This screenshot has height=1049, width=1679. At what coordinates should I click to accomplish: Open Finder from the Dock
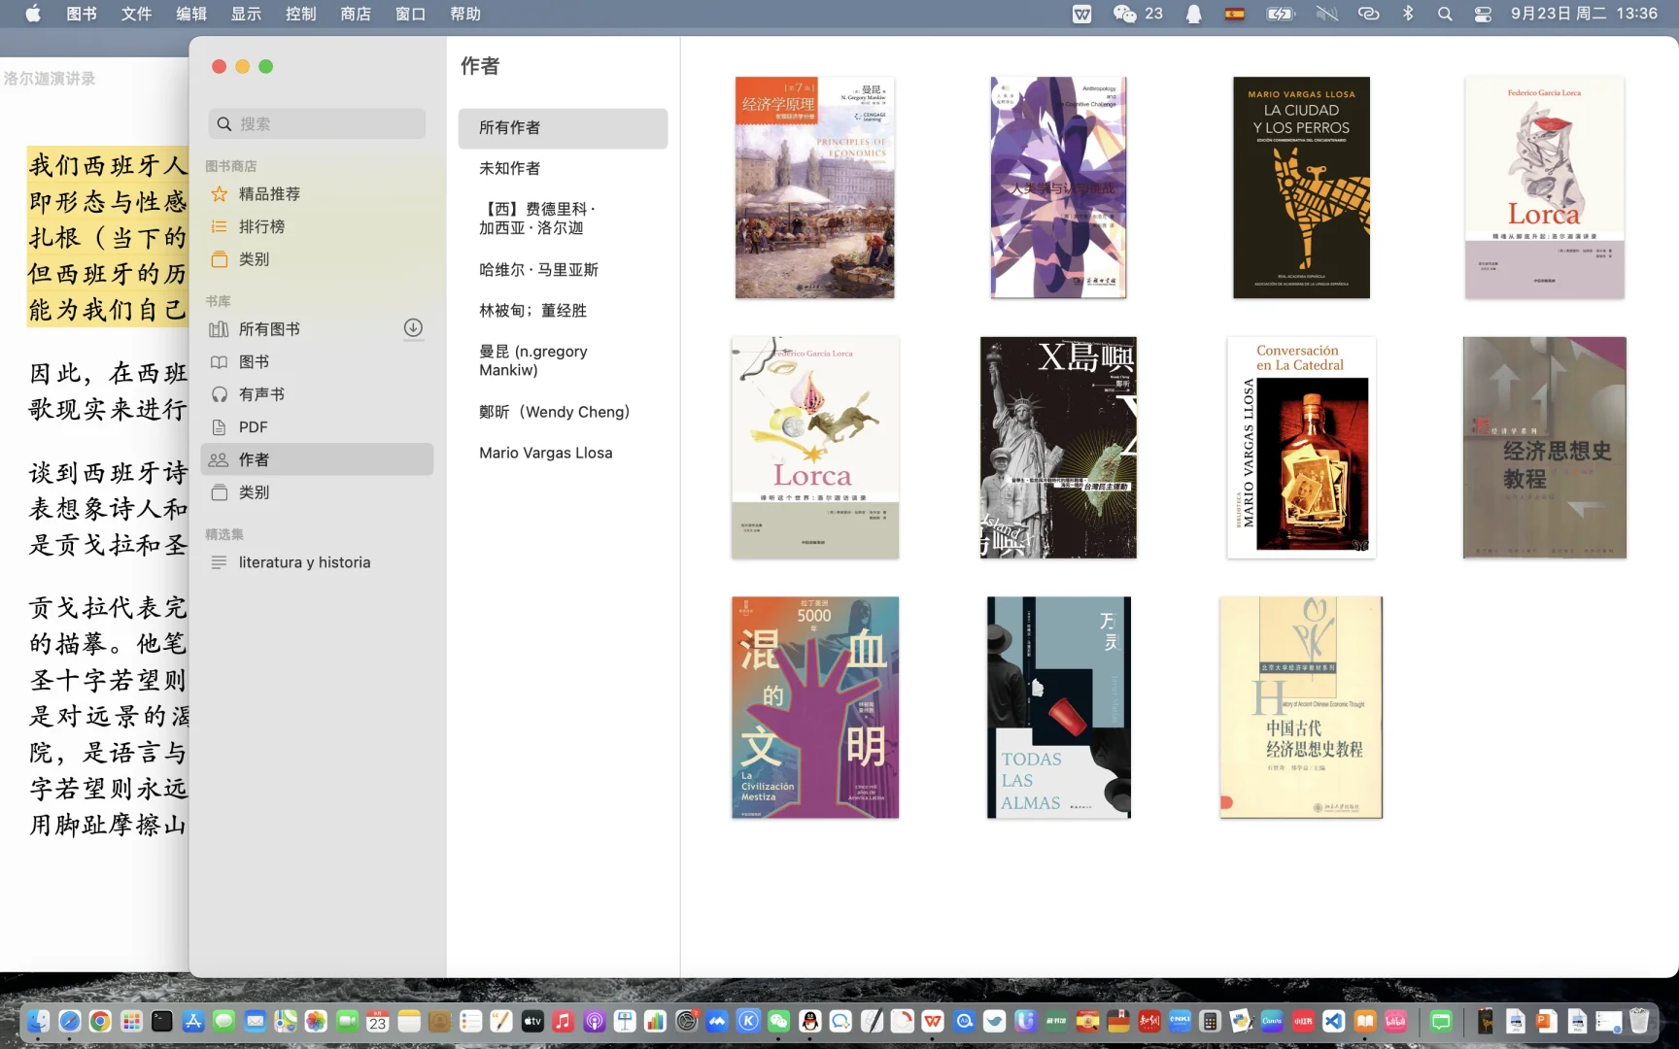tap(38, 1021)
